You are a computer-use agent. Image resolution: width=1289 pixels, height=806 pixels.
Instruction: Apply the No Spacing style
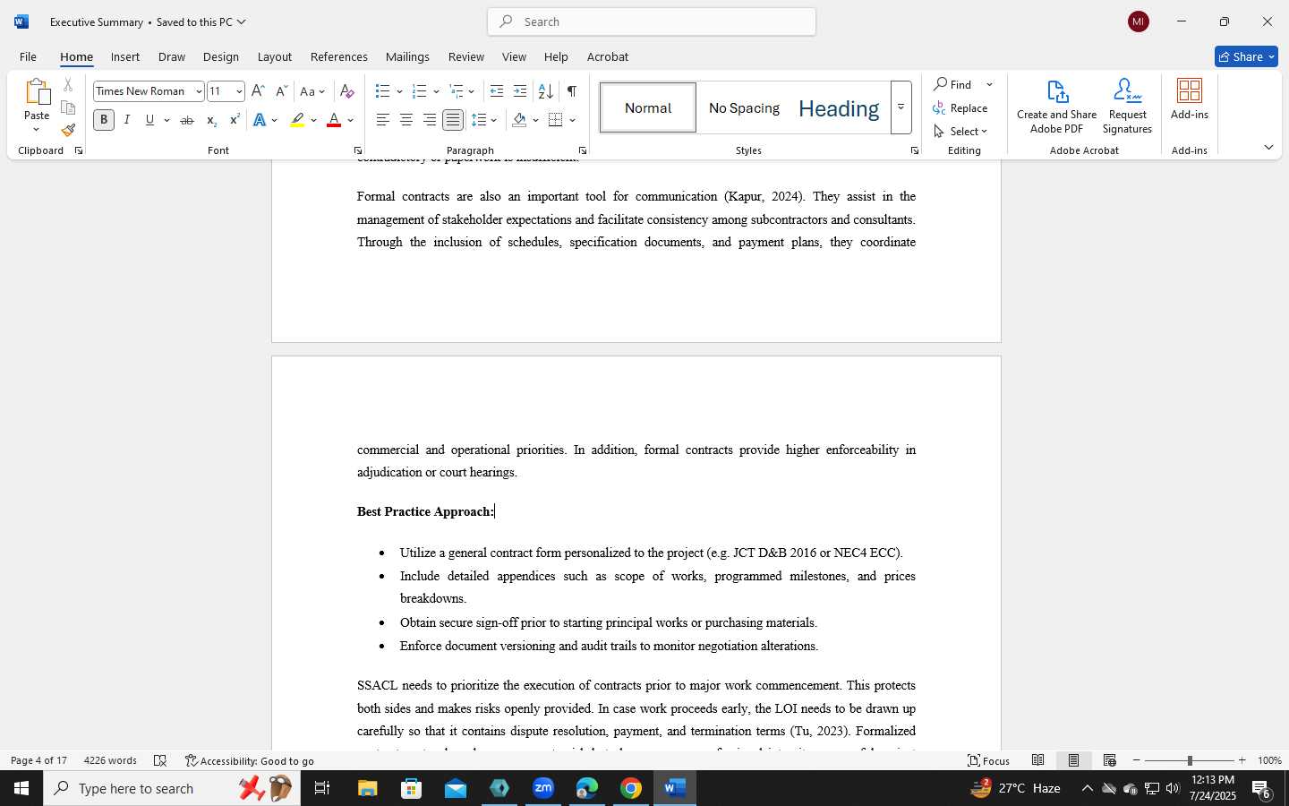(x=744, y=107)
